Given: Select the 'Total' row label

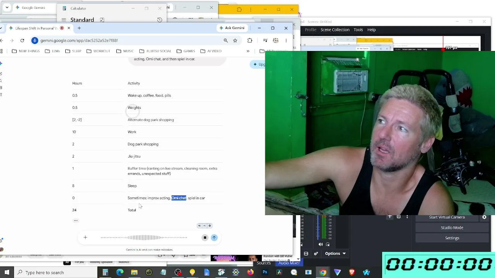Looking at the screenshot, I should 132,210.
